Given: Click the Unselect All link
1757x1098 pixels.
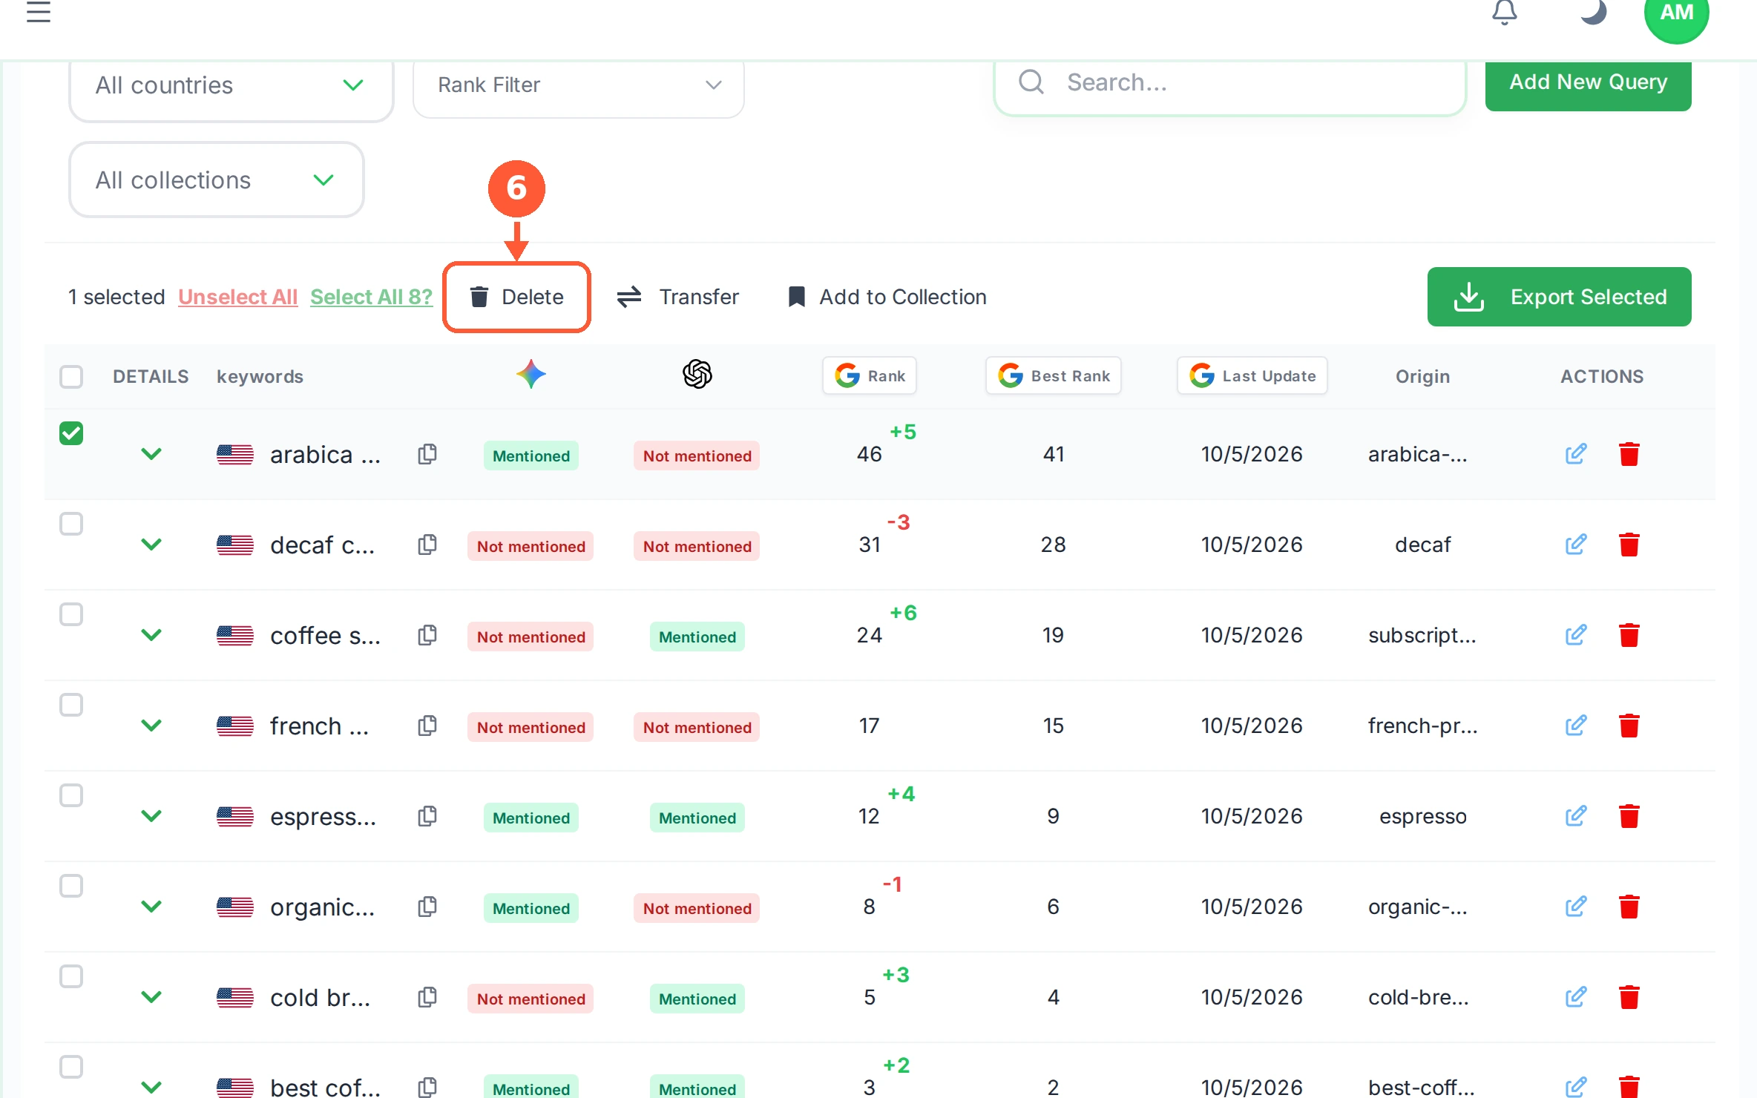Looking at the screenshot, I should coord(237,297).
